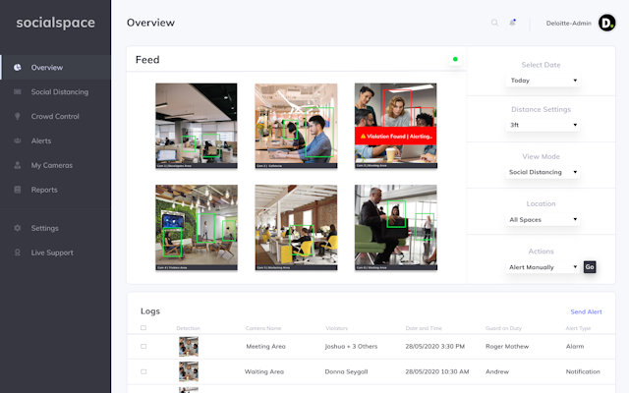629x393 pixels.
Task: Click the Alerts sidebar icon
Action: coord(18,141)
